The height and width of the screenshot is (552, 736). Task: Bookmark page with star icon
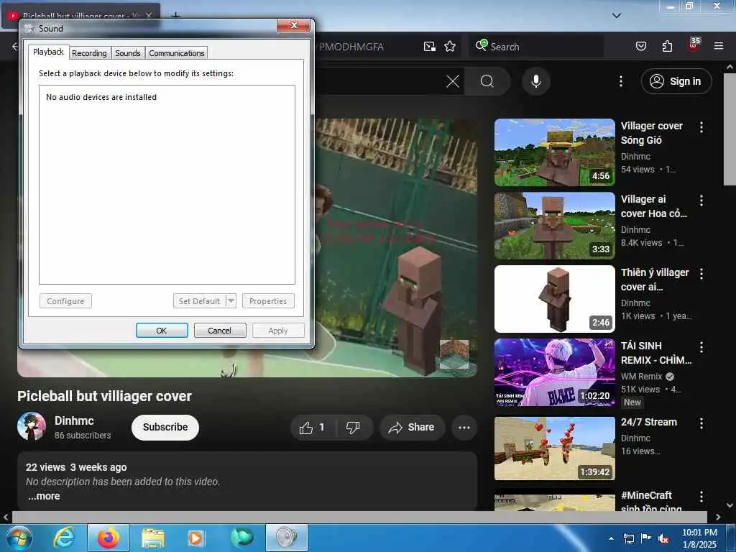[x=450, y=47]
